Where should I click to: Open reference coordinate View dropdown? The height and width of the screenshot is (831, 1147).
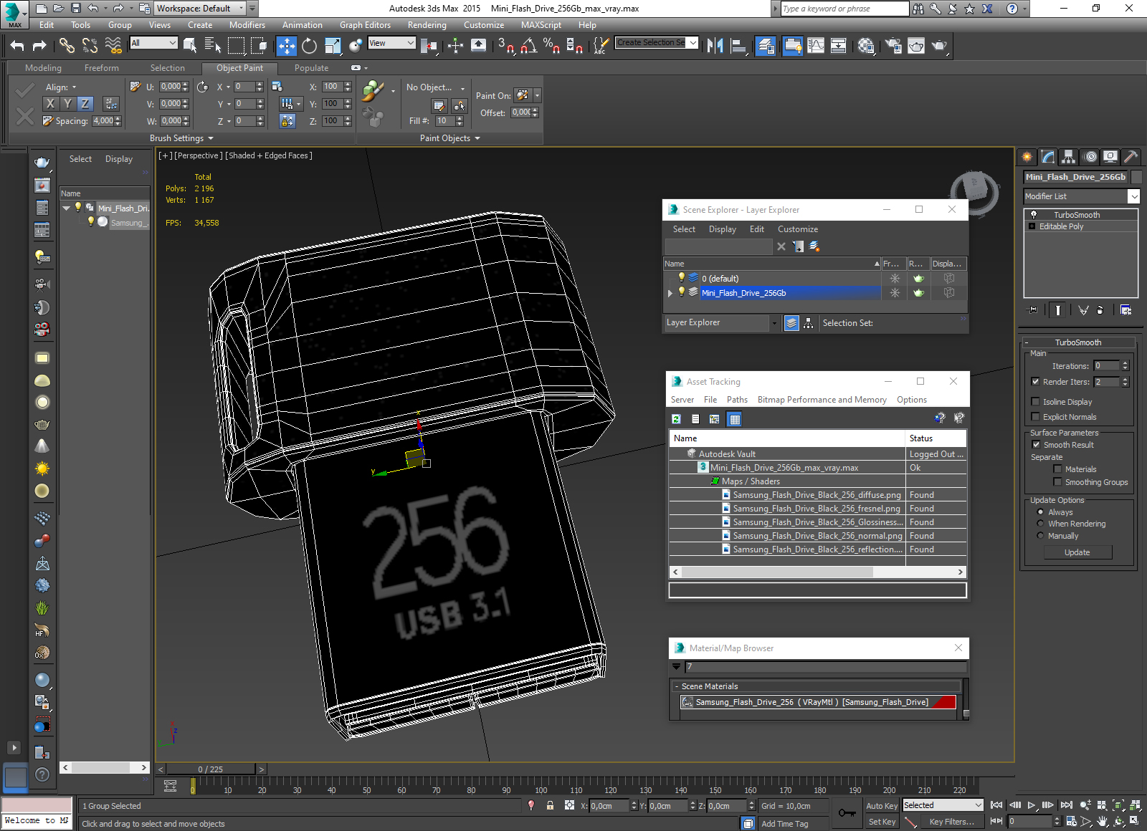(x=391, y=43)
